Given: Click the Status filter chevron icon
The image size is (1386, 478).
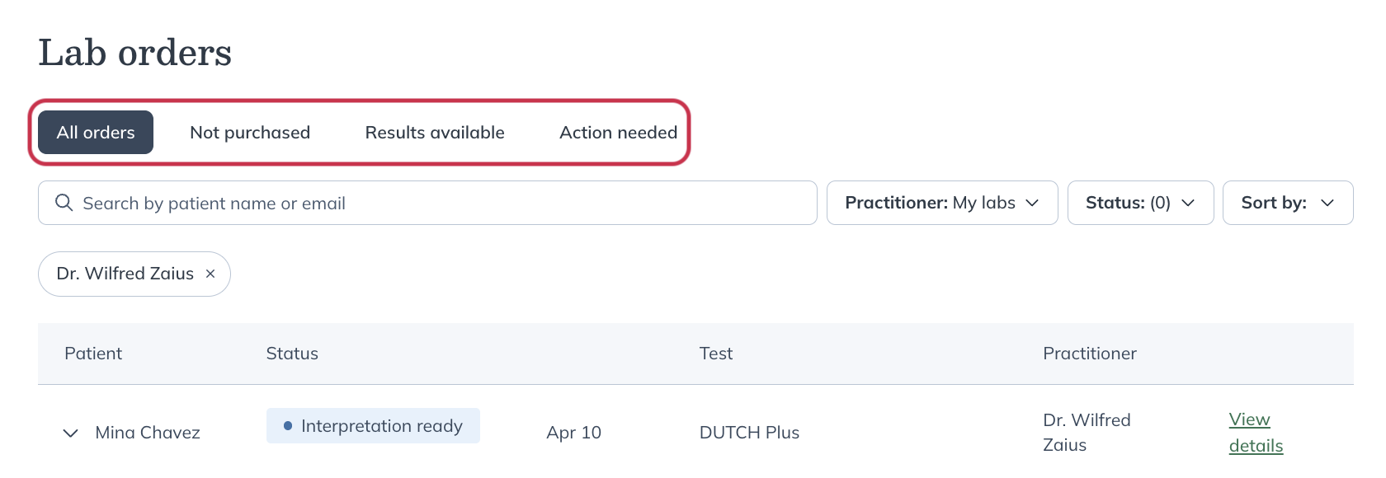Looking at the screenshot, I should point(1188,203).
